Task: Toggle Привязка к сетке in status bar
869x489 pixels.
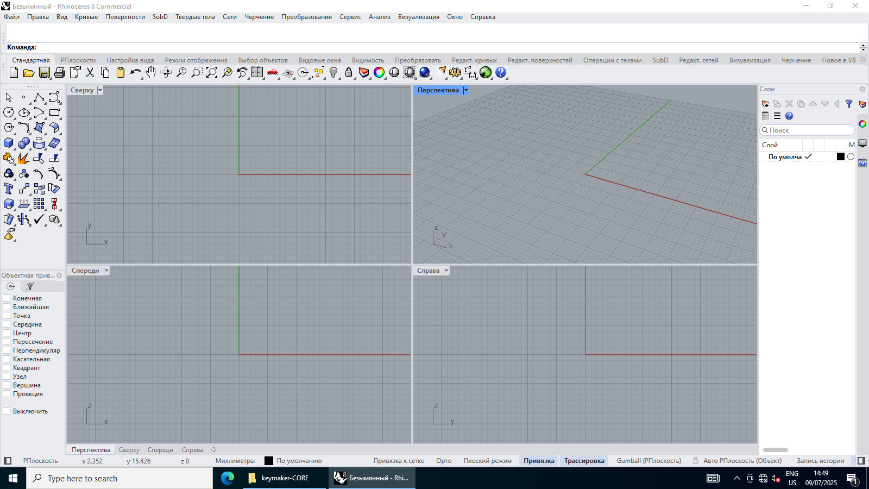Action: pyautogui.click(x=399, y=461)
